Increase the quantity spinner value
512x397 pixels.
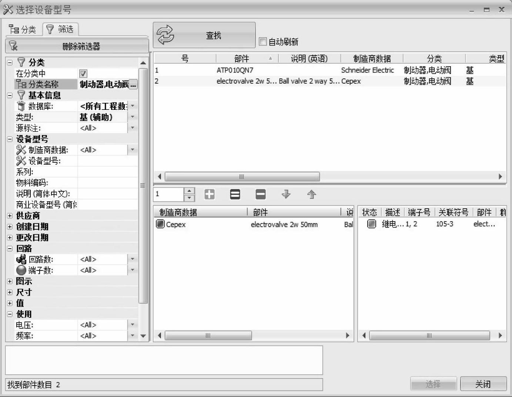click(x=189, y=191)
